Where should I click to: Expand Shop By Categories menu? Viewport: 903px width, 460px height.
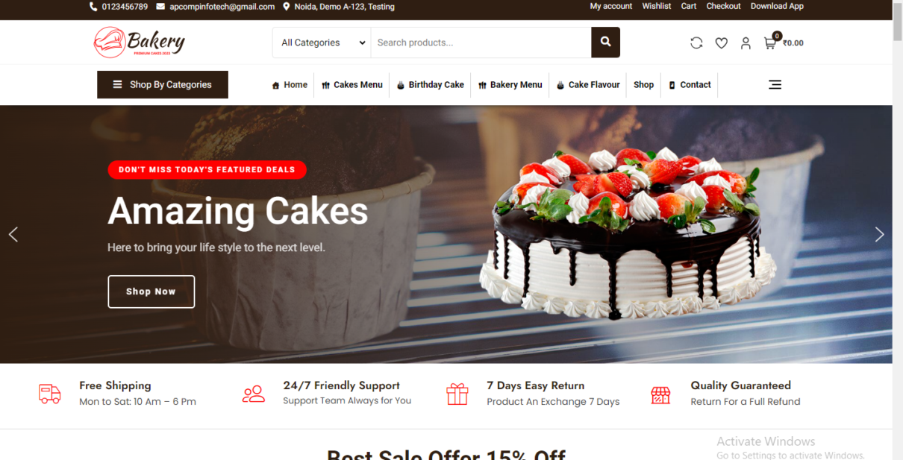click(x=163, y=84)
